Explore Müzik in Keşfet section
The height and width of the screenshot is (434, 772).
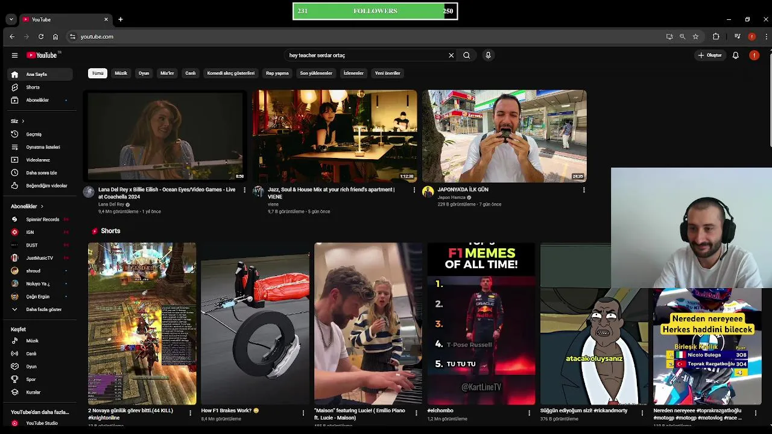40,341
